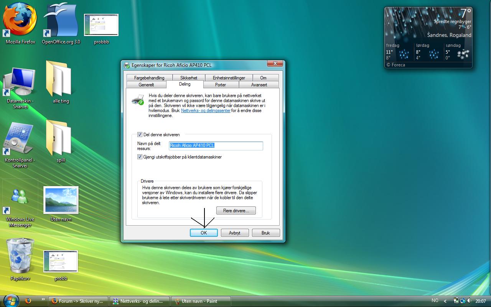Switch to the Sikkerhet tab
The height and width of the screenshot is (307, 491).
coord(189,78)
